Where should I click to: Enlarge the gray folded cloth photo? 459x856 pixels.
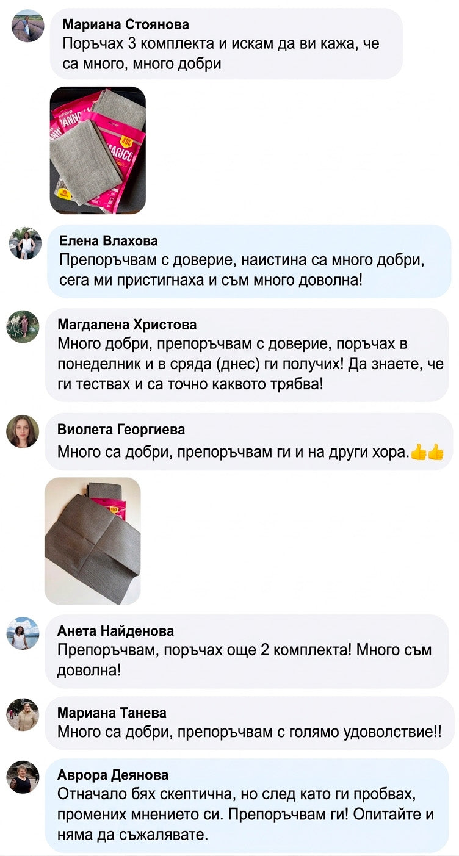(x=93, y=541)
